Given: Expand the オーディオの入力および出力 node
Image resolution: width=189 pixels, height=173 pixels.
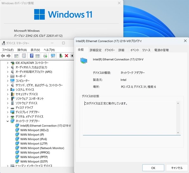Looking at the screenshot, I should tap(8, 67).
